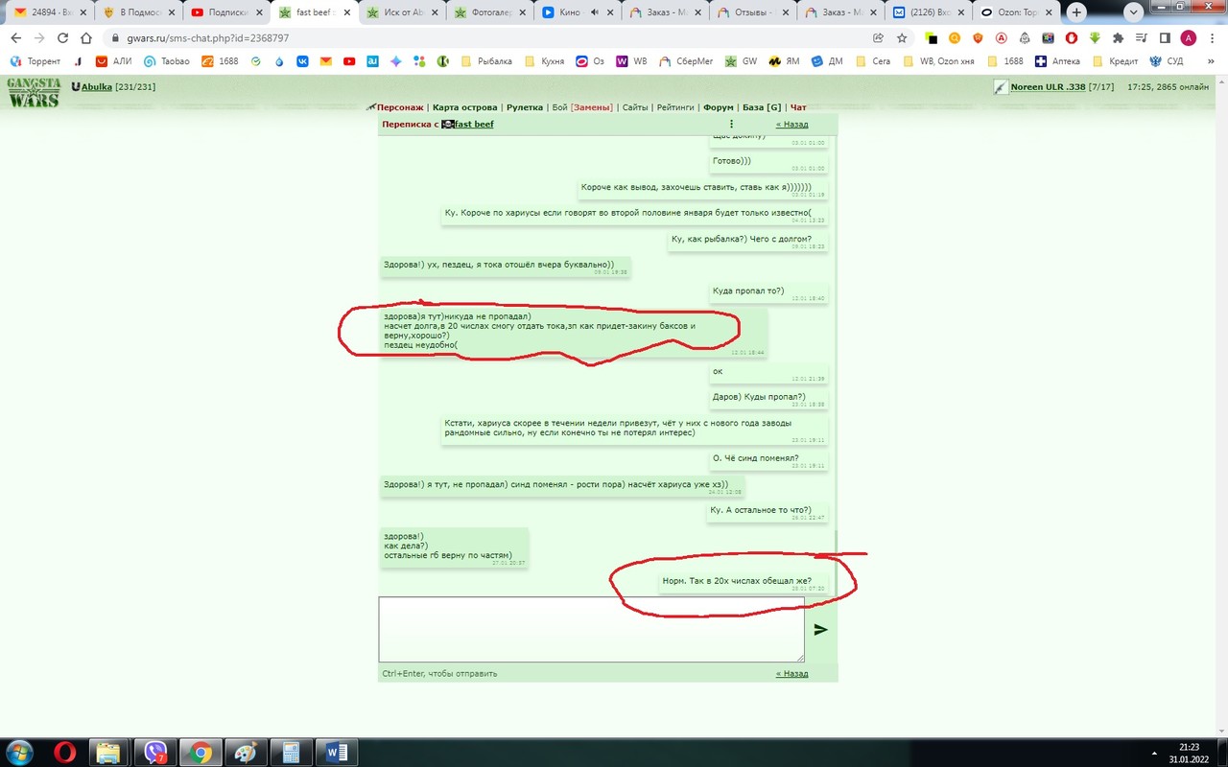Open the Кухня bookmarks folder
Screen dimensions: 1228x767
click(545, 61)
